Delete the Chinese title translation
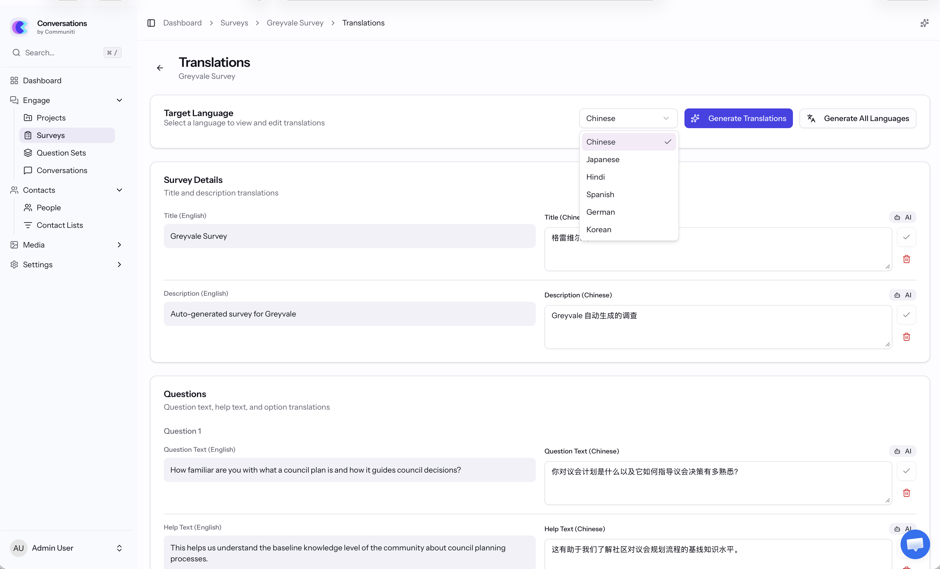Image resolution: width=940 pixels, height=569 pixels. (906, 259)
